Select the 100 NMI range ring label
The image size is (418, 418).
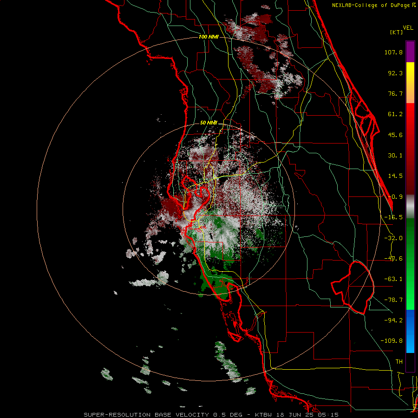click(209, 37)
